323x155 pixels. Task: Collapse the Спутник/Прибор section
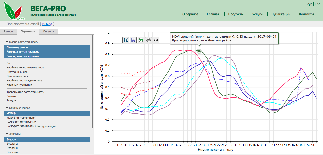point(7,108)
